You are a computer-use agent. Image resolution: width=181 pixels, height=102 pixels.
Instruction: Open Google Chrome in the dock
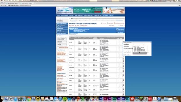(29, 99)
